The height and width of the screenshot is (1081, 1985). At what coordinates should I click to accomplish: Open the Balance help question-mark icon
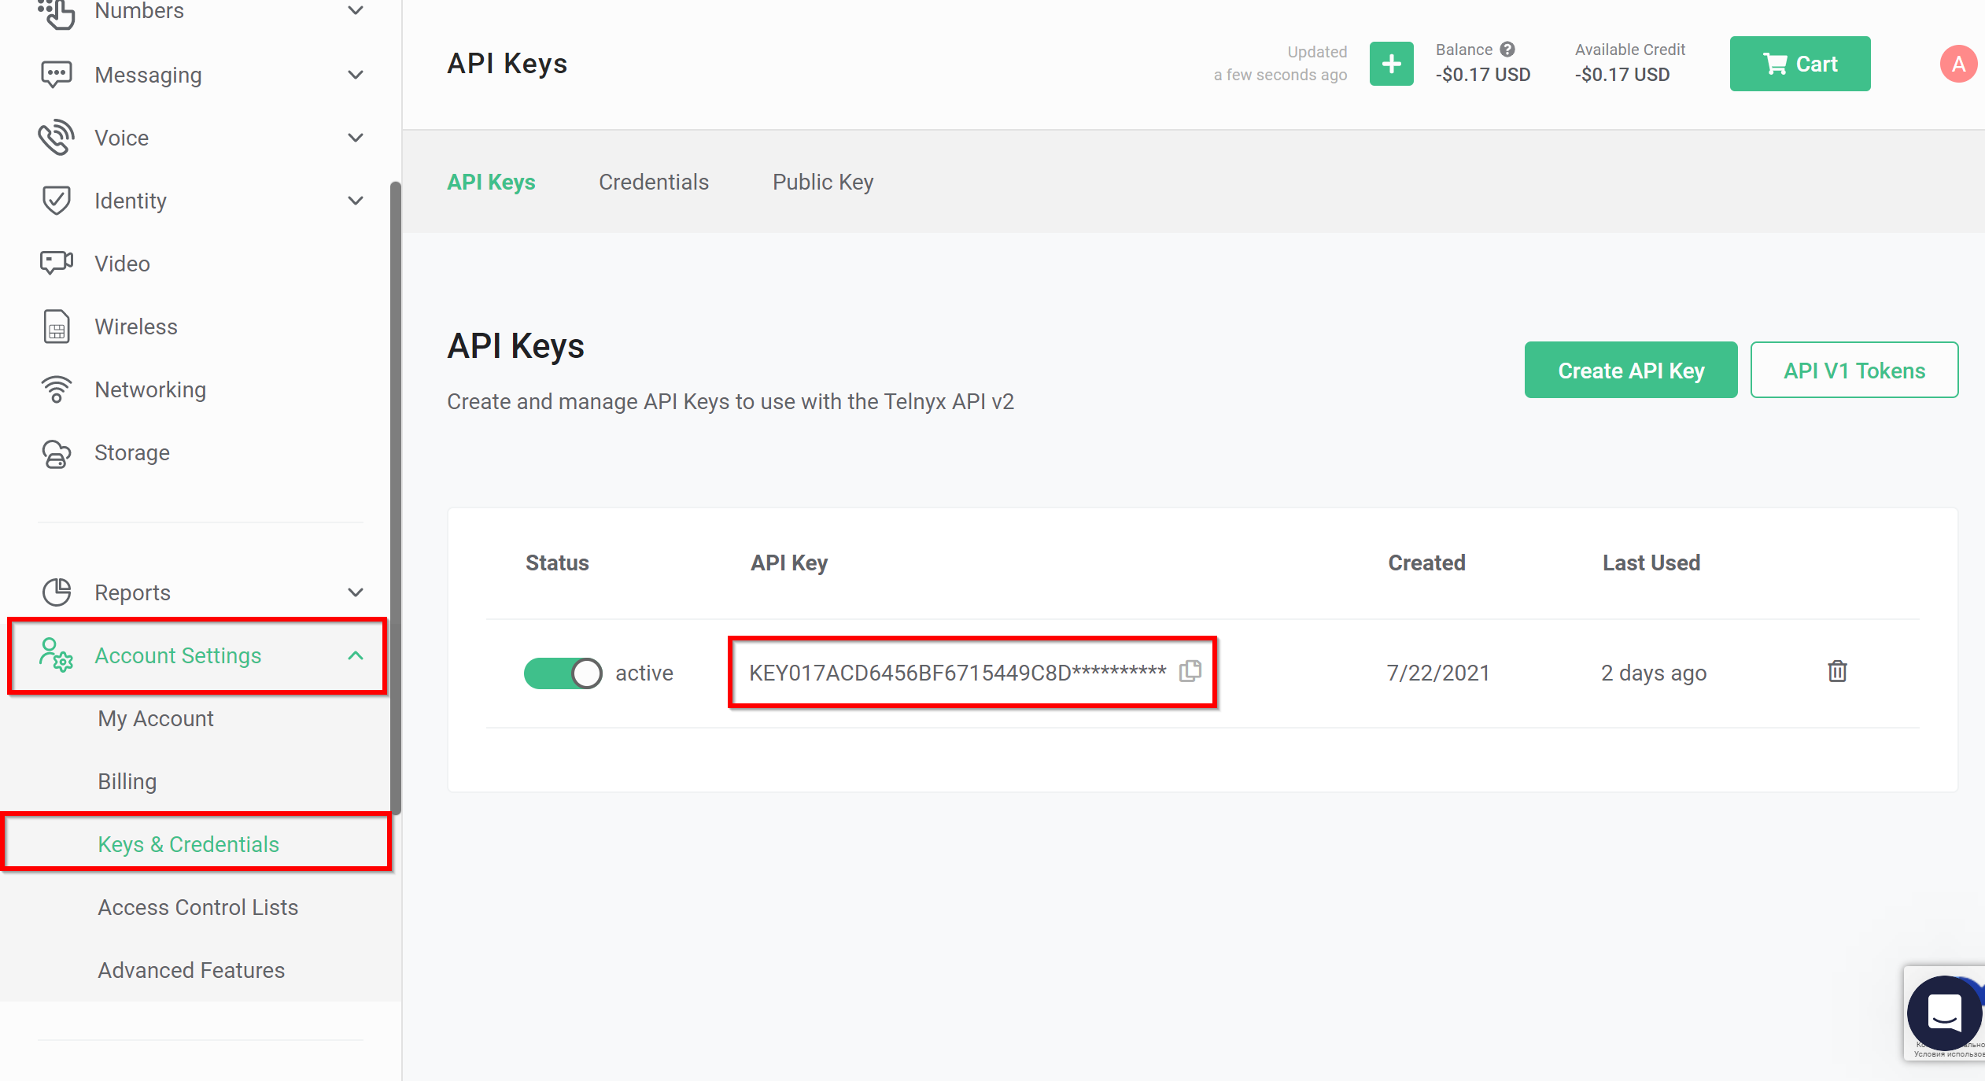[1507, 50]
